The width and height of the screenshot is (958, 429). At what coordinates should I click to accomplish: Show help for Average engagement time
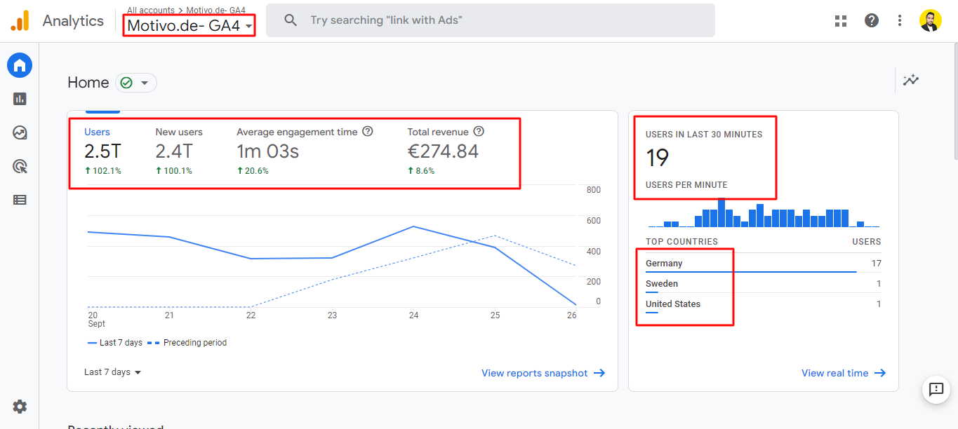point(368,131)
